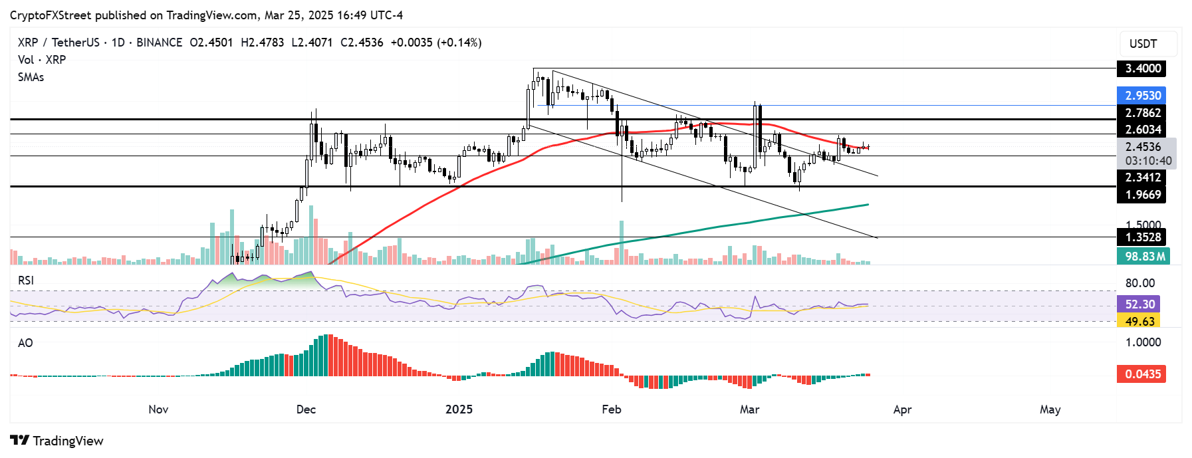Click the TradingView wordmark link

point(68,441)
